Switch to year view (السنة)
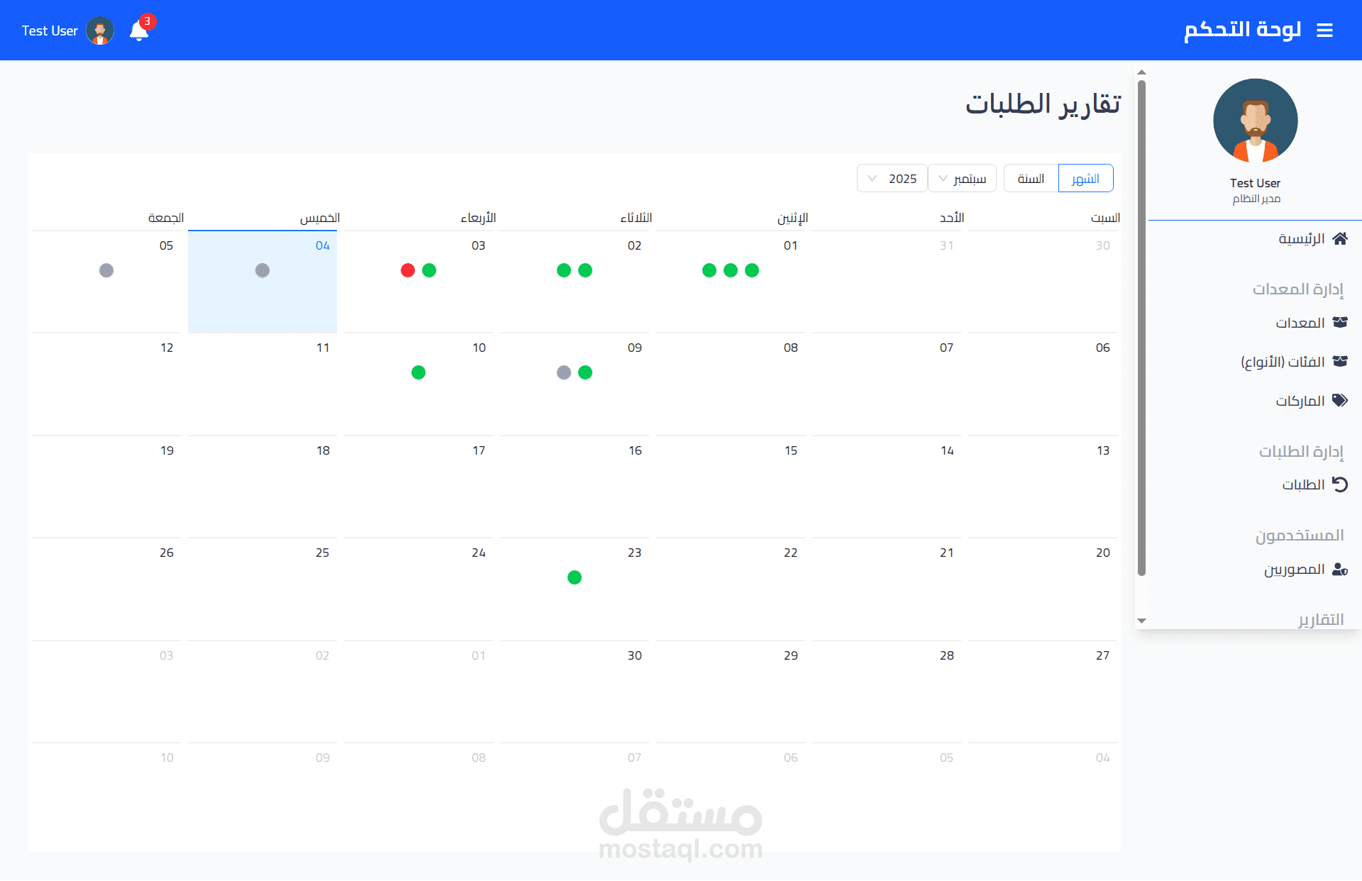Screen dimensions: 1362x881 [1031, 179]
